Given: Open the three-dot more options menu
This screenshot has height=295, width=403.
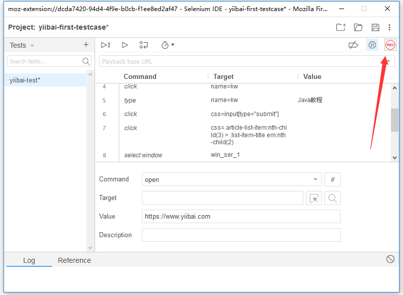Looking at the screenshot, I should coord(389,27).
